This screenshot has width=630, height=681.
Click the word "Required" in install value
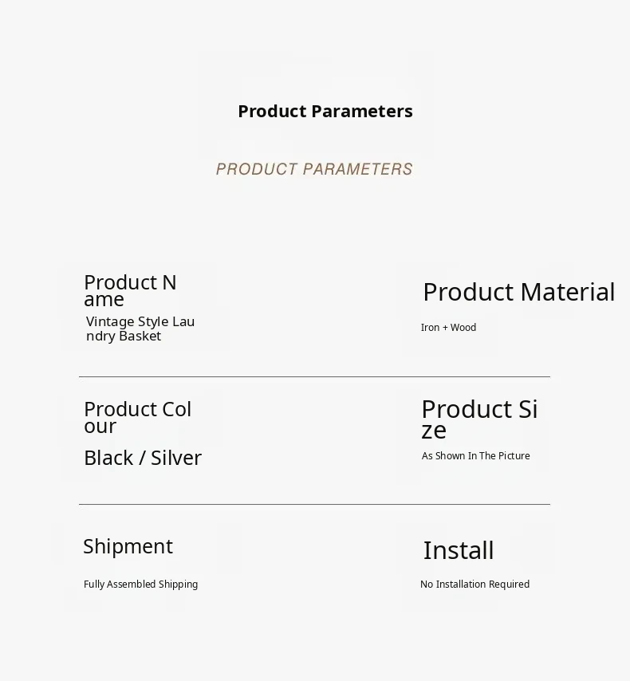(509, 585)
